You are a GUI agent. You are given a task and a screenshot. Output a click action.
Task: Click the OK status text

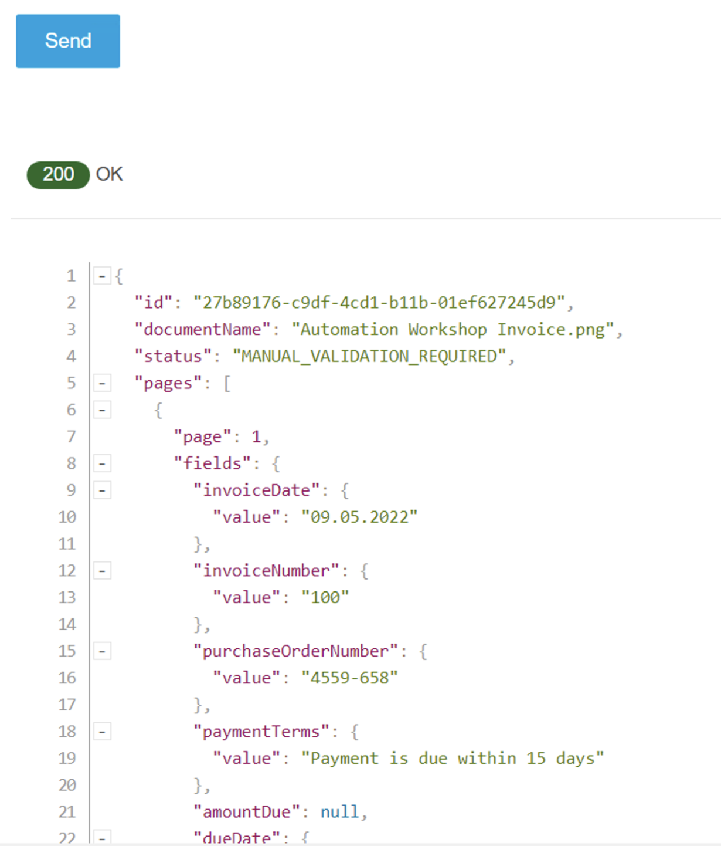click(x=109, y=174)
